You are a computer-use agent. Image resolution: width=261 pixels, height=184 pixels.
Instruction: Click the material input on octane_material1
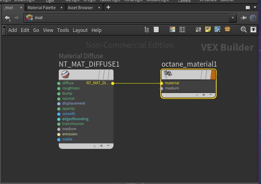tap(161, 83)
